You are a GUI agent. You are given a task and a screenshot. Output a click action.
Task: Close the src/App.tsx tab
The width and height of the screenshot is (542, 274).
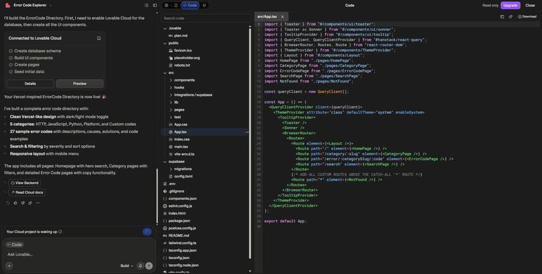(282, 17)
